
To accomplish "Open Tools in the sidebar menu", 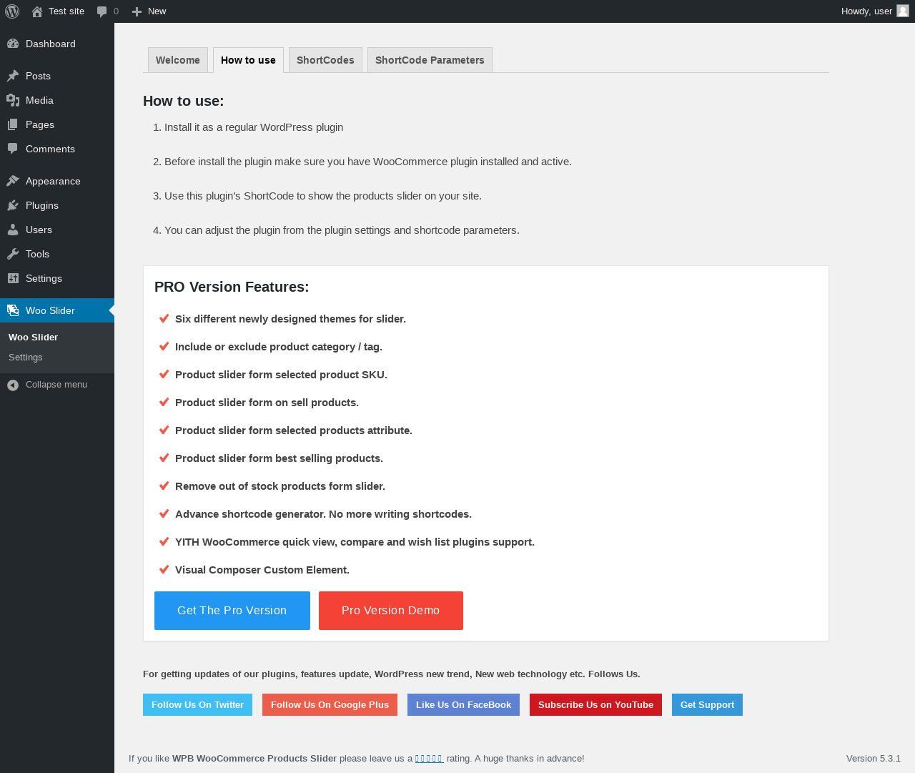I will click(57, 254).
